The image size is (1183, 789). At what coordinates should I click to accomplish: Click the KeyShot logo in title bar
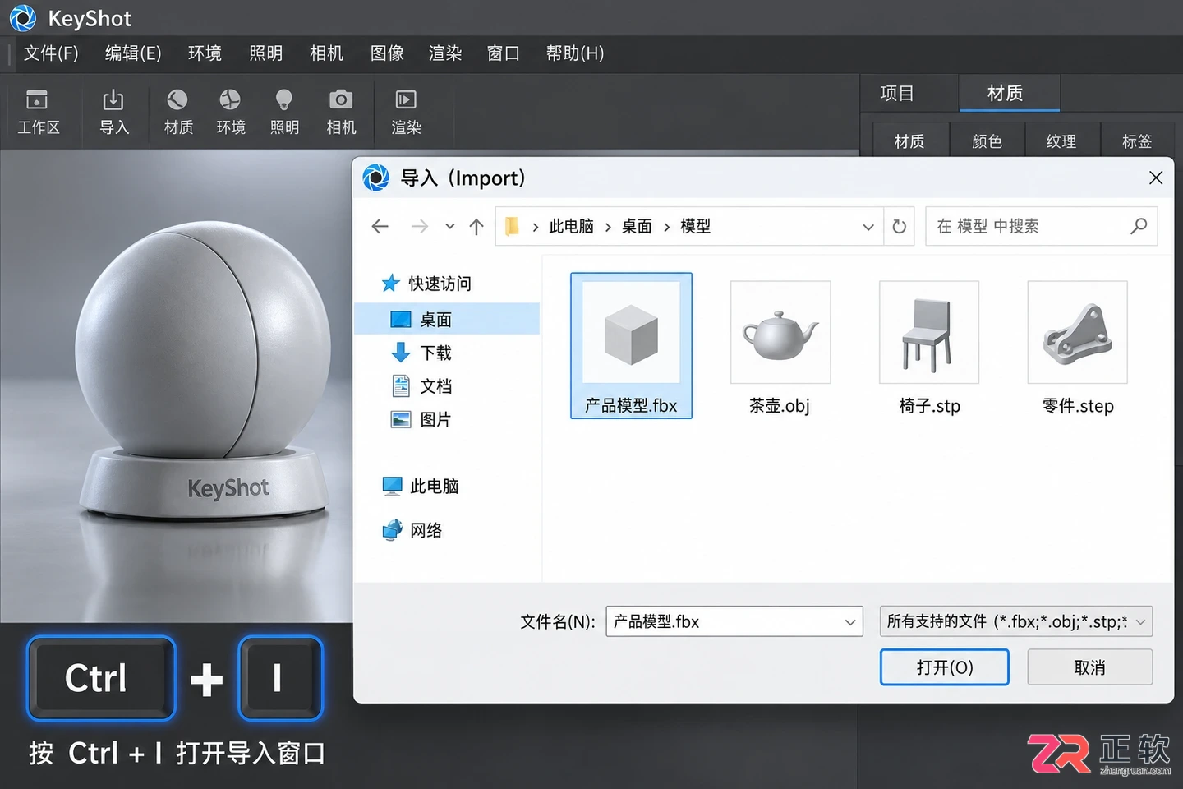coord(23,18)
